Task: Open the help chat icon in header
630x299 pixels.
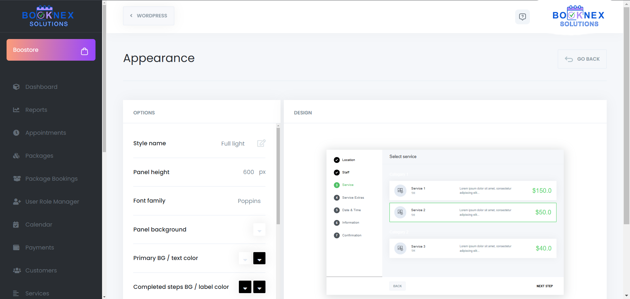Action: click(522, 17)
